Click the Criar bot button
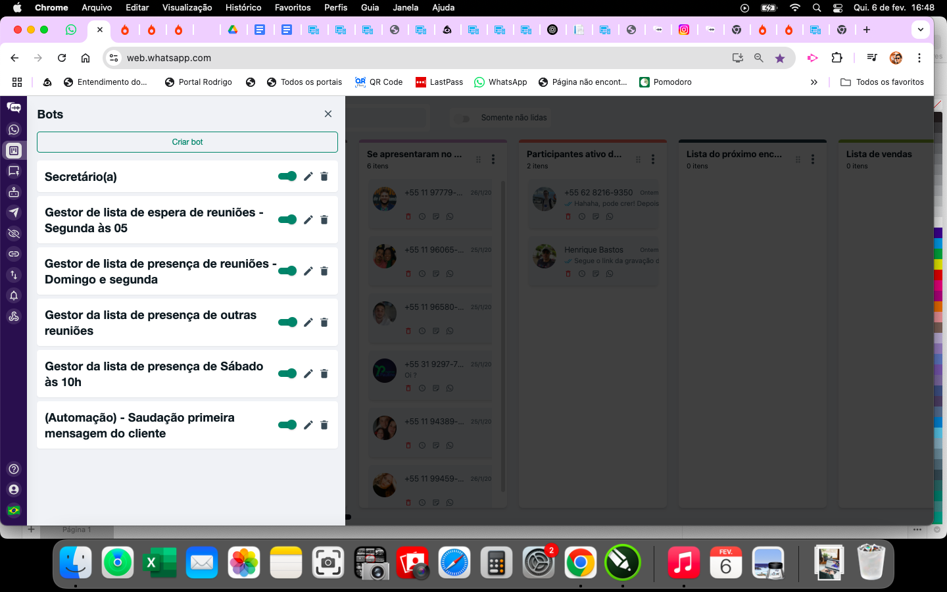Screen dimensions: 947x592 click(187, 142)
